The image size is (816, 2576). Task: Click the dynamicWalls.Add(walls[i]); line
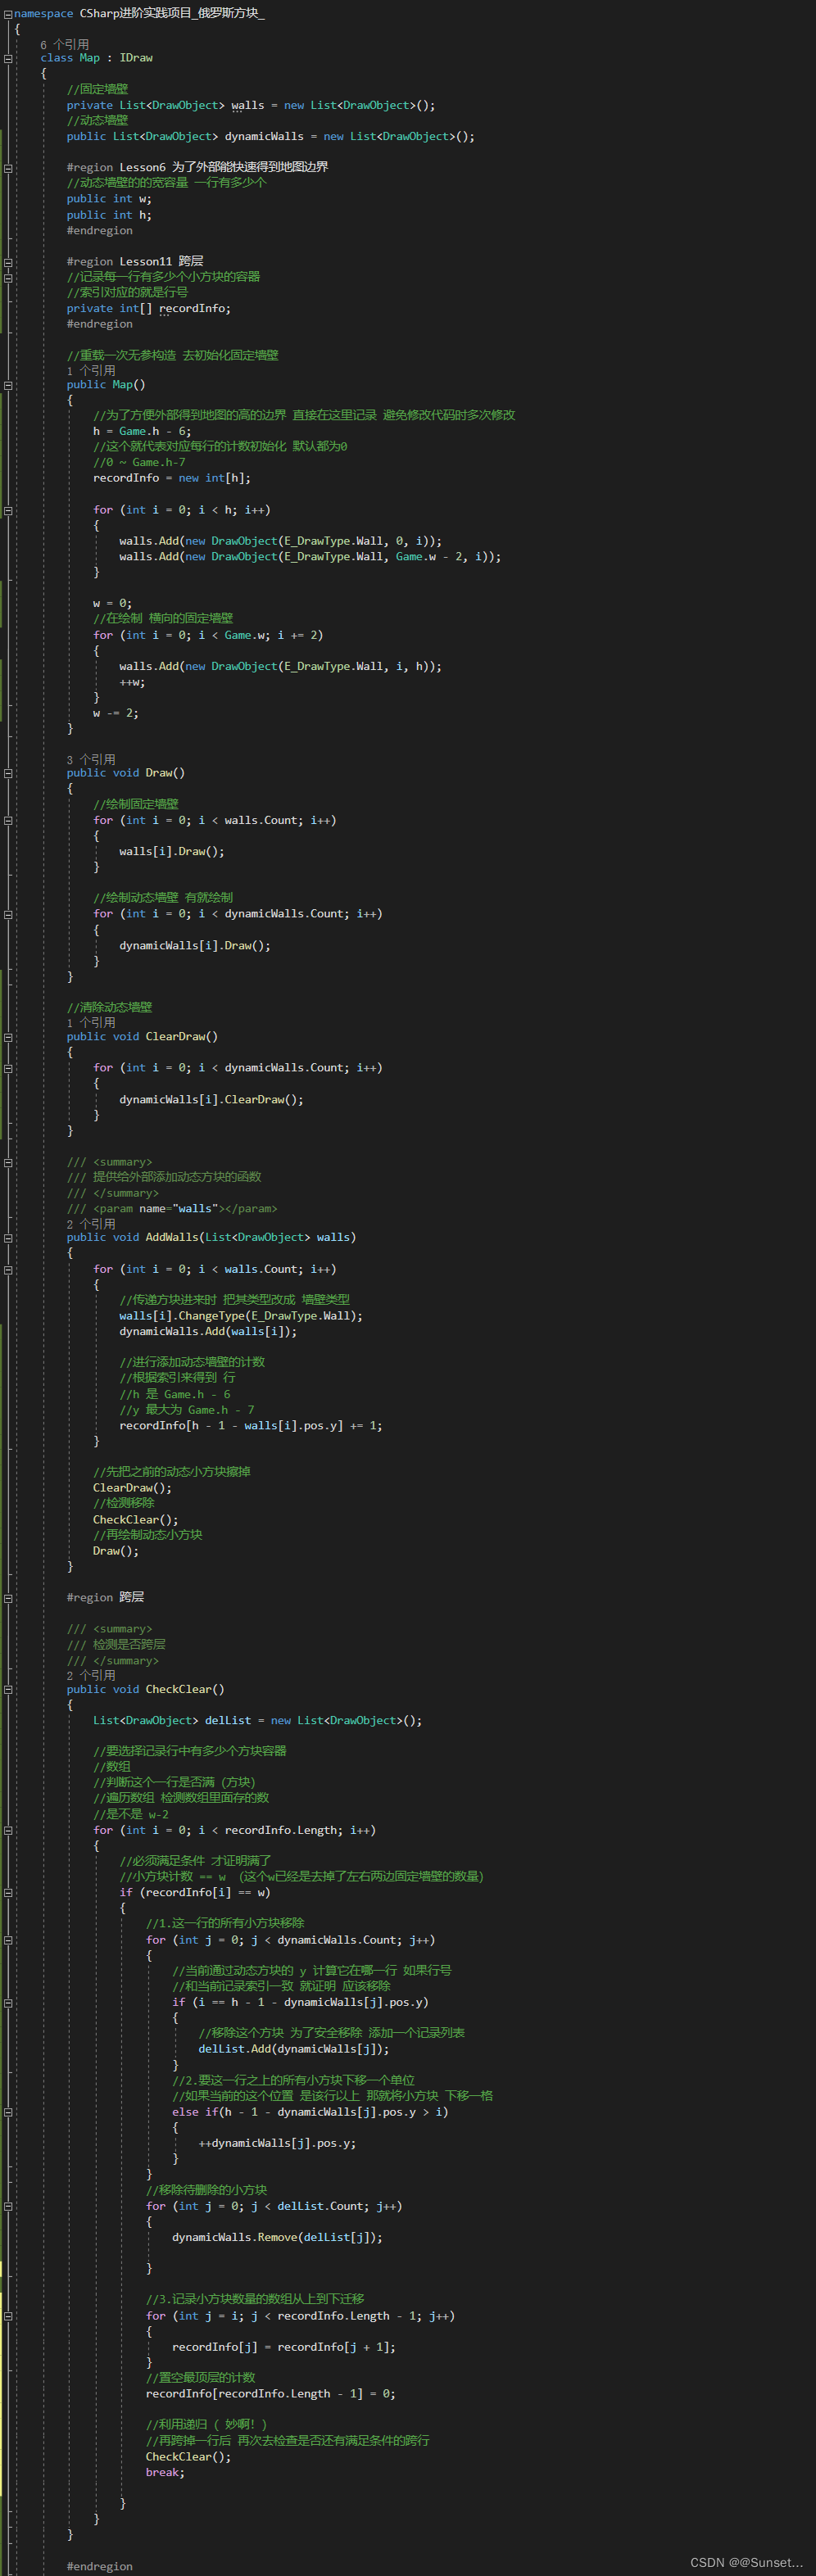[208, 1332]
